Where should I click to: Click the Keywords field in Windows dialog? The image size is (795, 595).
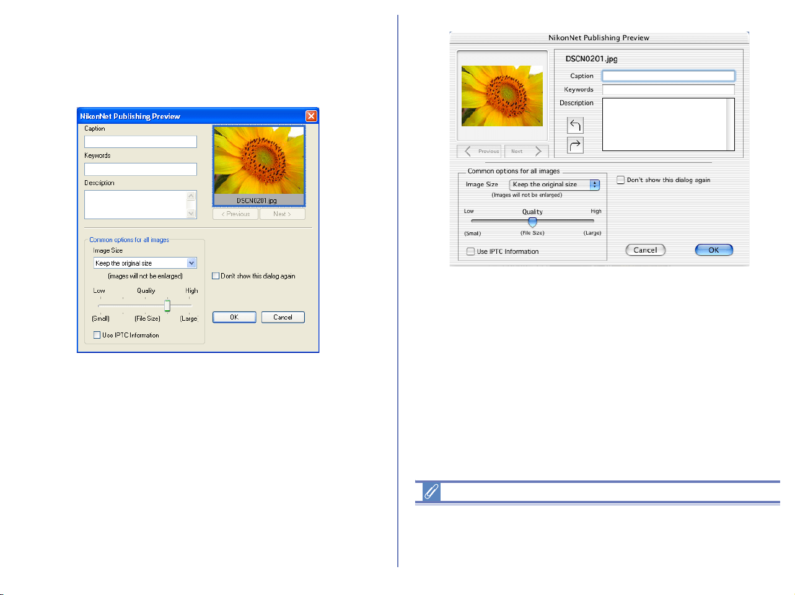point(141,169)
